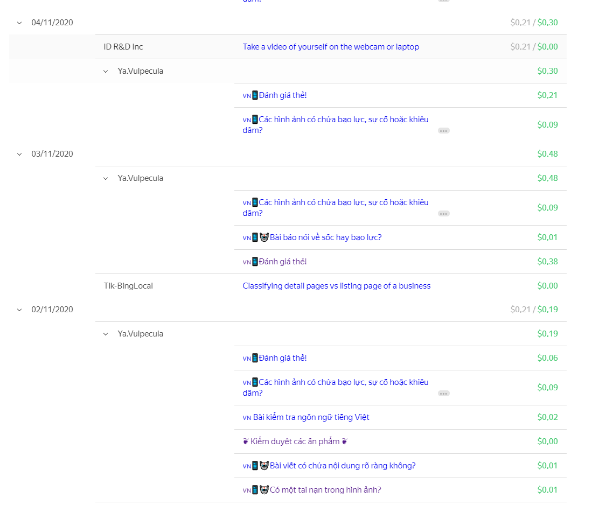Select the ID R&D Inc requester name
The image size is (592, 505).
click(x=123, y=47)
